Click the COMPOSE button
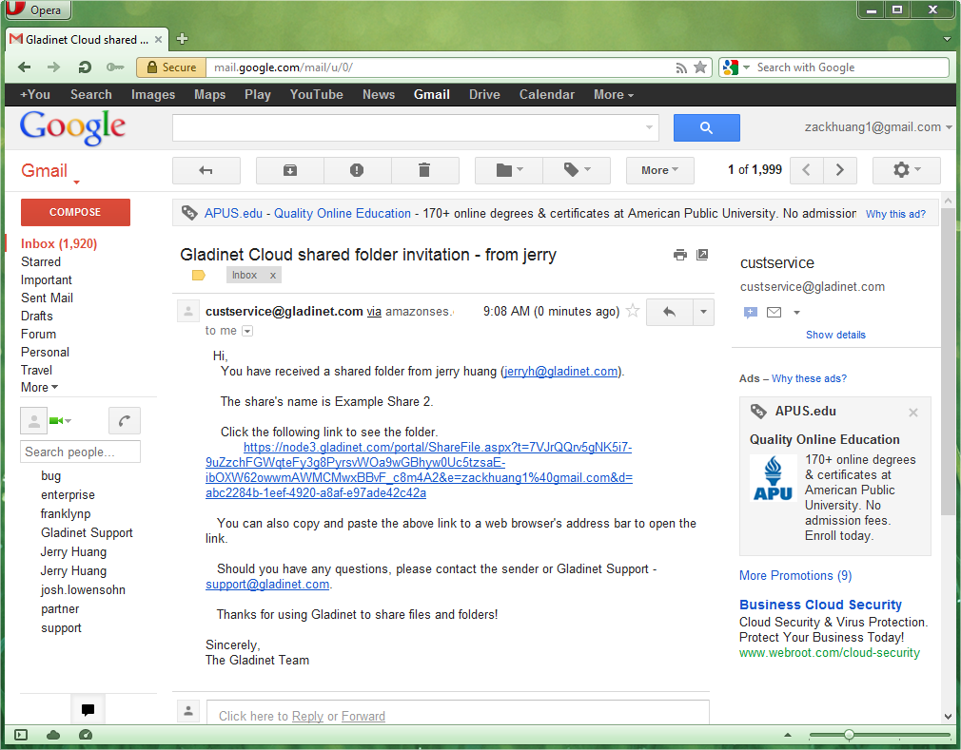 click(75, 212)
